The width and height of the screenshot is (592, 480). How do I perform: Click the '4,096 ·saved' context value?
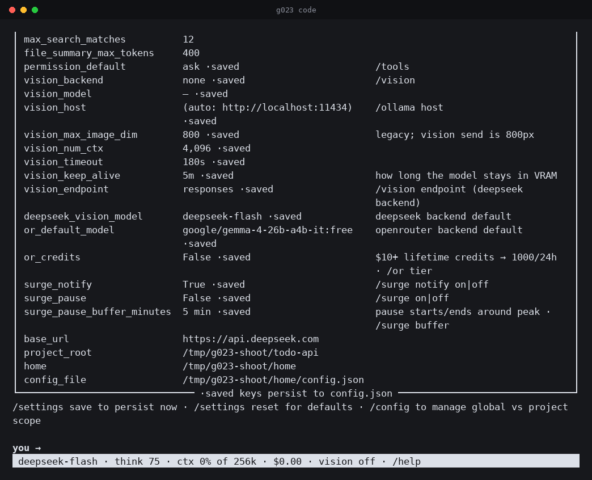click(217, 148)
